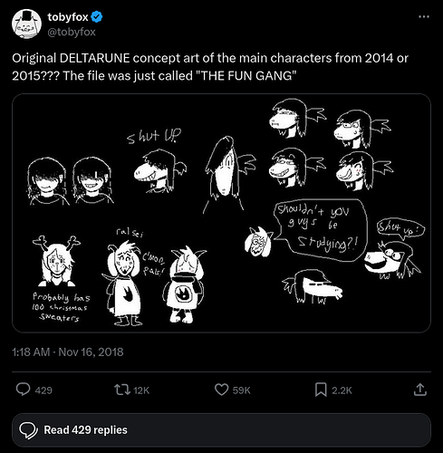Open the three-dot more options menu
This screenshot has width=443, height=453.
[x=424, y=17]
